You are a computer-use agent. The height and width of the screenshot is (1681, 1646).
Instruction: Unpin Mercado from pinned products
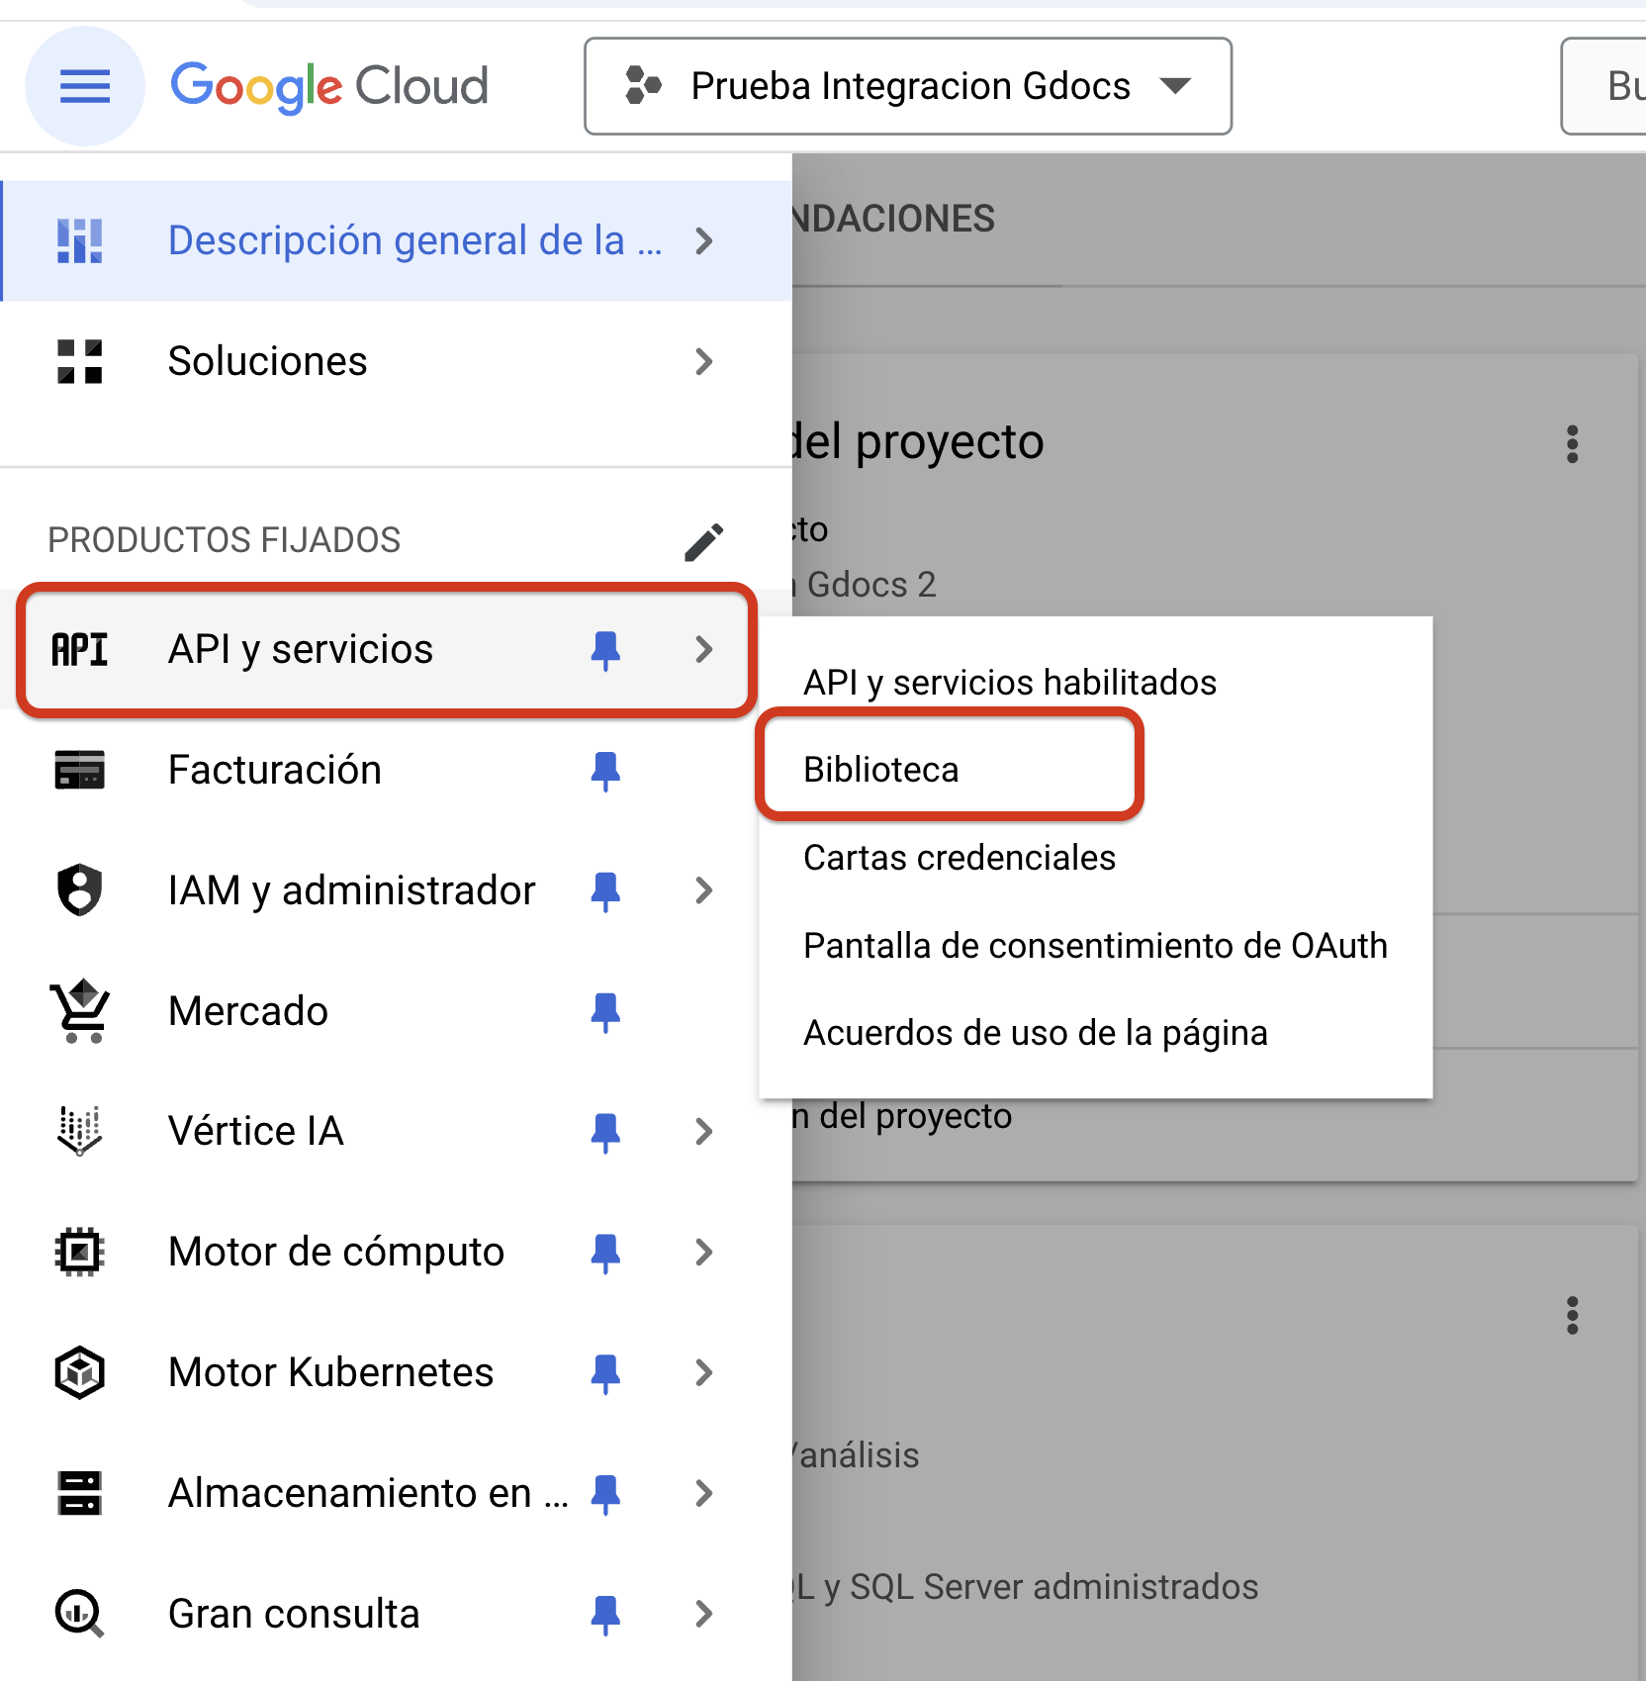point(605,1012)
